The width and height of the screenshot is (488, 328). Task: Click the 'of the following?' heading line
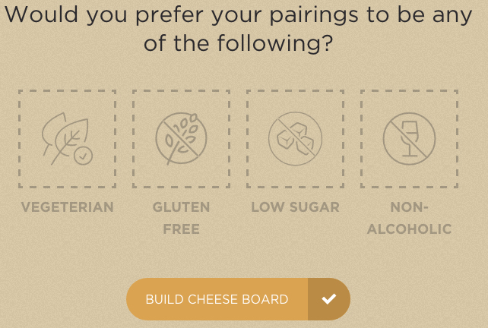(x=239, y=44)
